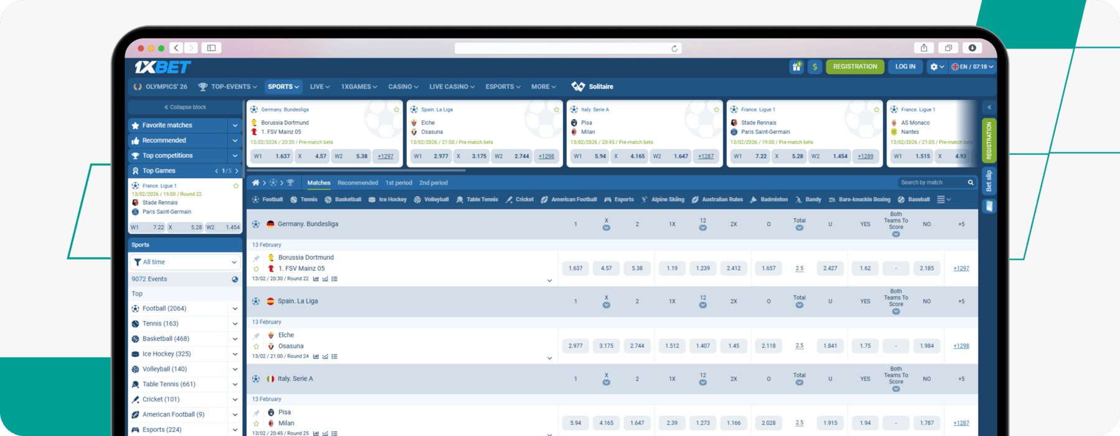Click the browser share icon
The height and width of the screenshot is (436, 1120).
pos(924,48)
